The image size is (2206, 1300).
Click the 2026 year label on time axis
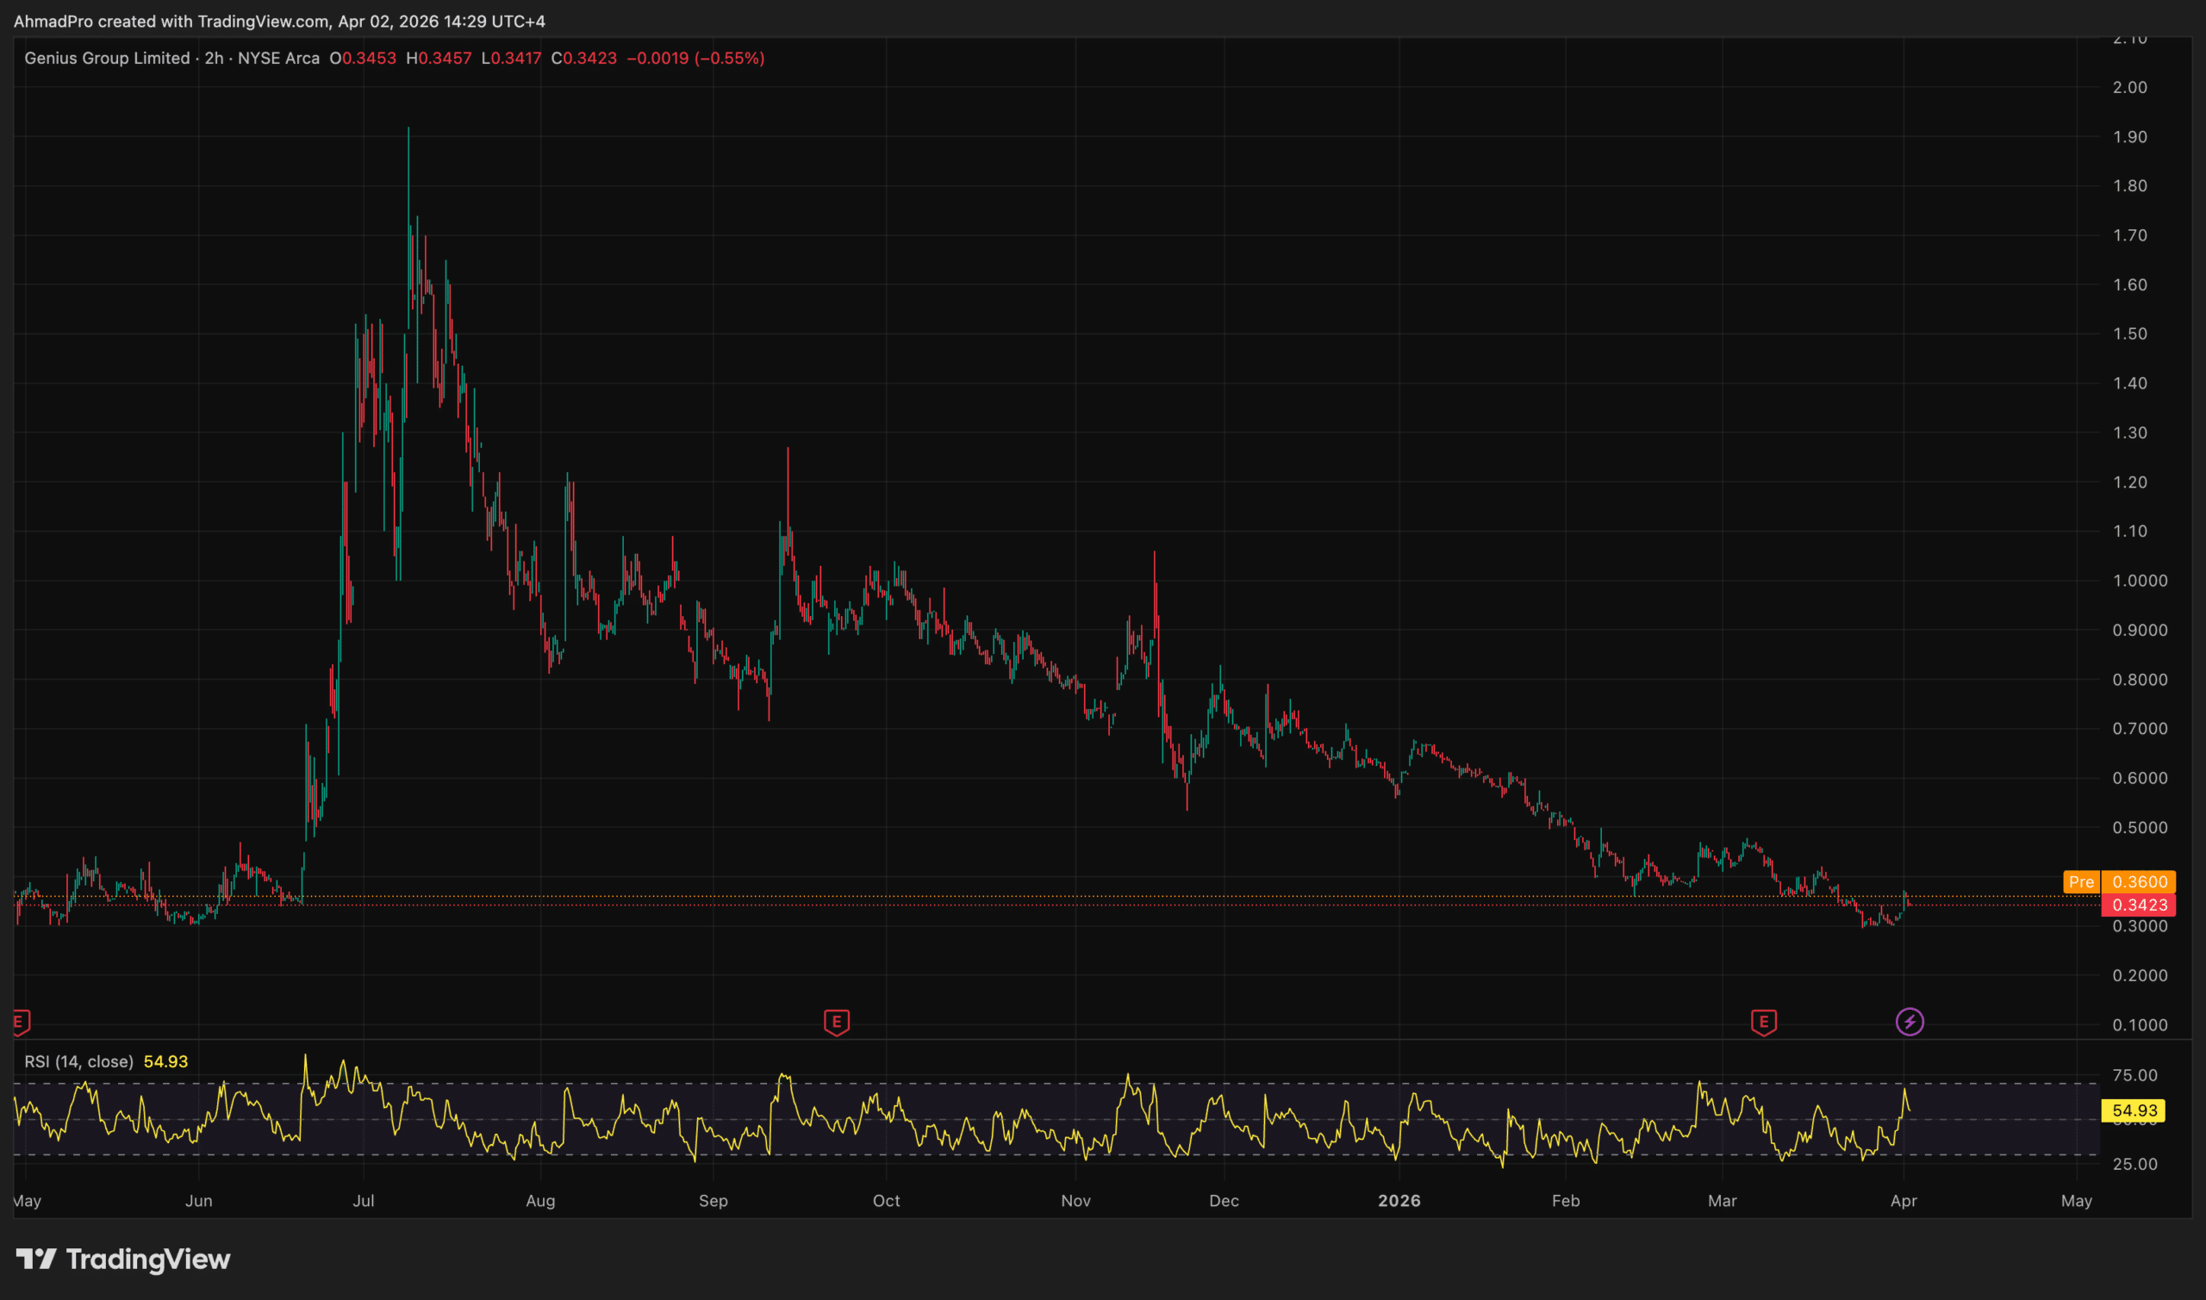1399,1200
